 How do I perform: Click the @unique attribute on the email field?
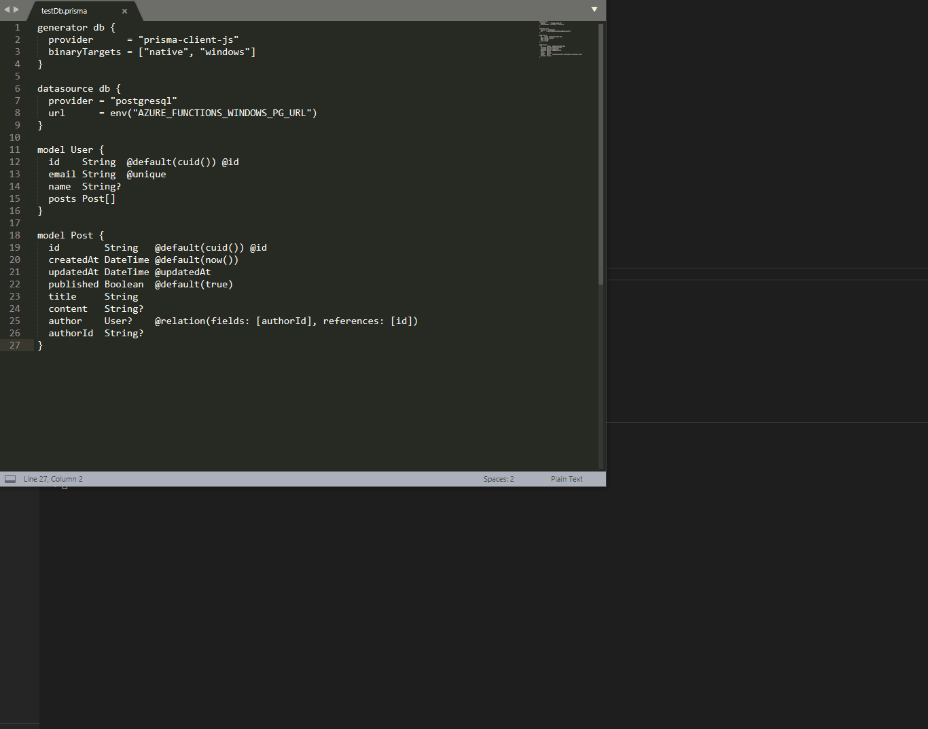pyautogui.click(x=147, y=174)
